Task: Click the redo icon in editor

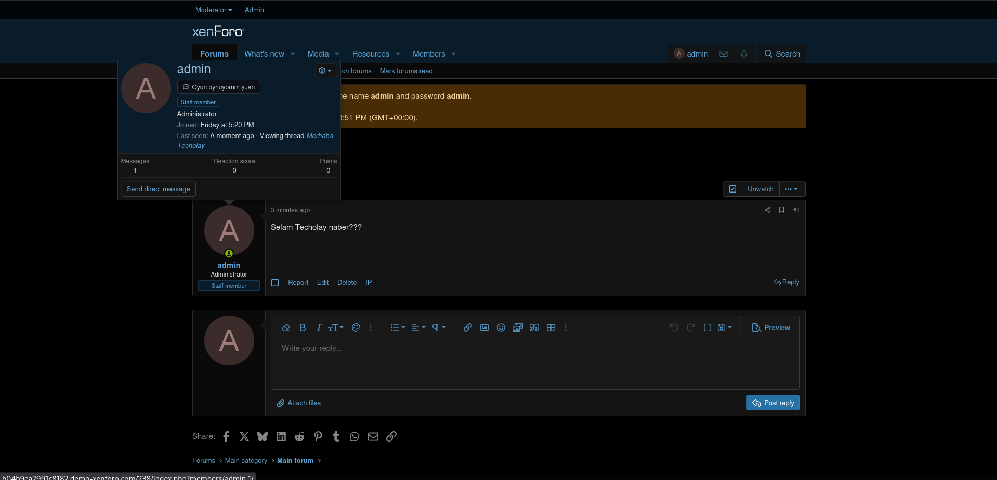Action: (691, 327)
